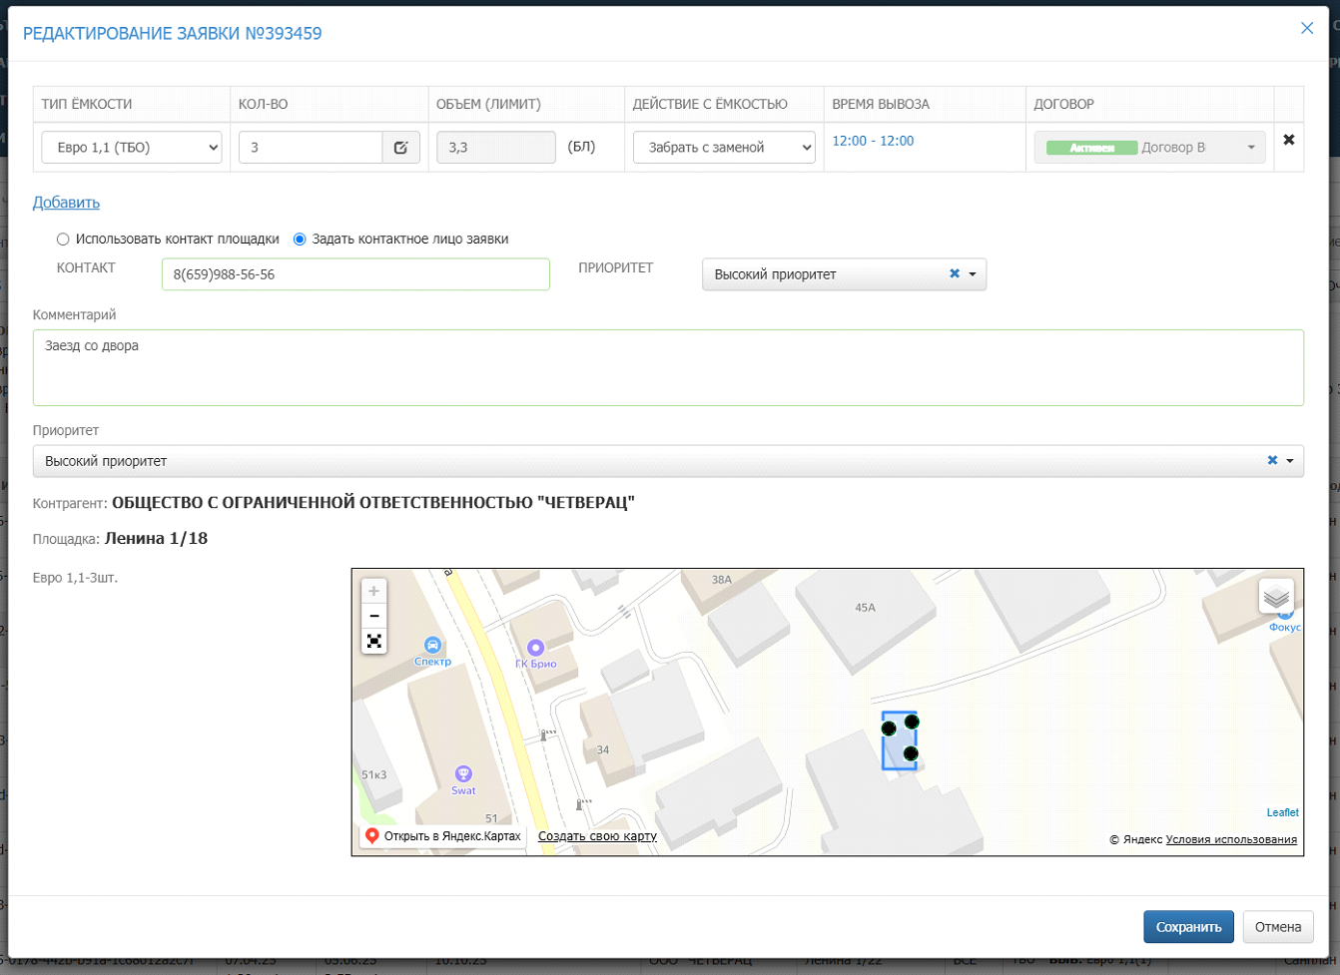Zoom out on the map
This screenshot has width=1340, height=975.
pos(374,616)
